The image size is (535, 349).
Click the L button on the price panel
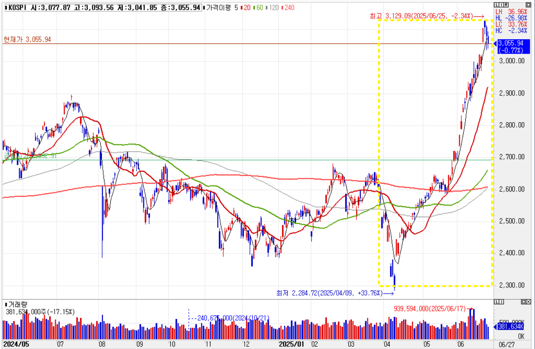tap(497, 4)
